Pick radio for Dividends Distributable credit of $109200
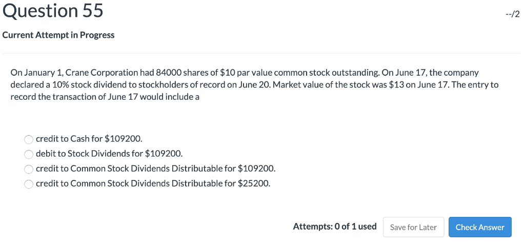 pyautogui.click(x=29, y=169)
